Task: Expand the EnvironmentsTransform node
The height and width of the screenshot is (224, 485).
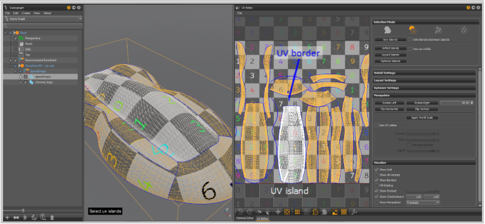Action: tap(10, 60)
